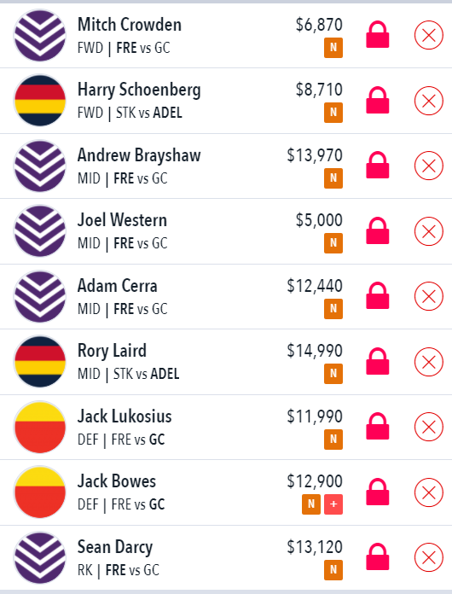452x594 pixels.
Task: Click lock icon for Jack Lukosius
Action: tap(378, 427)
